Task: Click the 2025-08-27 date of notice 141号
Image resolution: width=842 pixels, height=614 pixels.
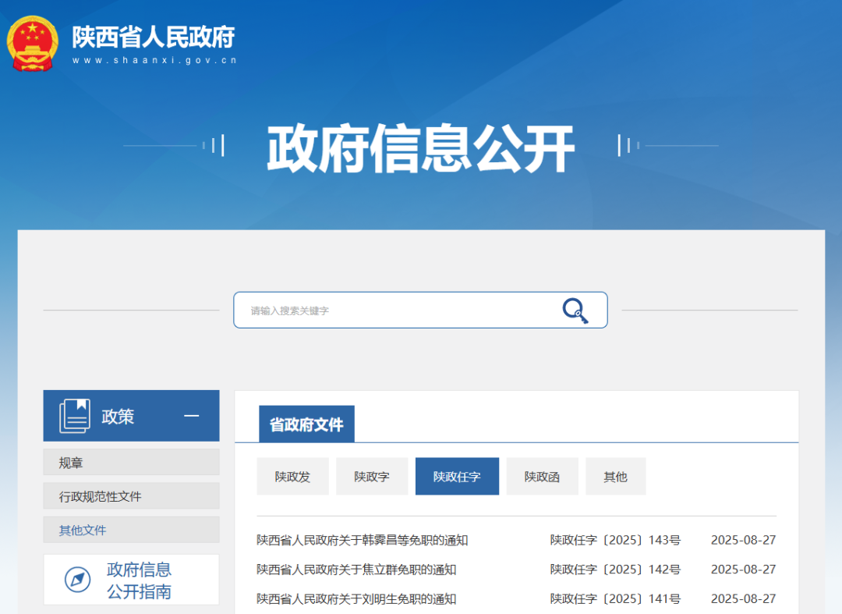Action: click(x=744, y=599)
